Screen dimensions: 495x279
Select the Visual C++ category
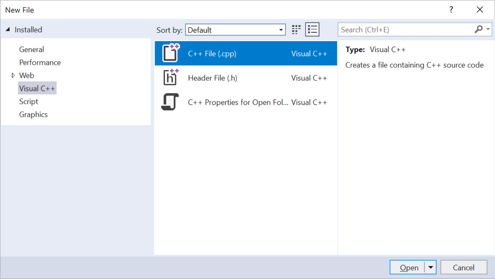(x=37, y=88)
